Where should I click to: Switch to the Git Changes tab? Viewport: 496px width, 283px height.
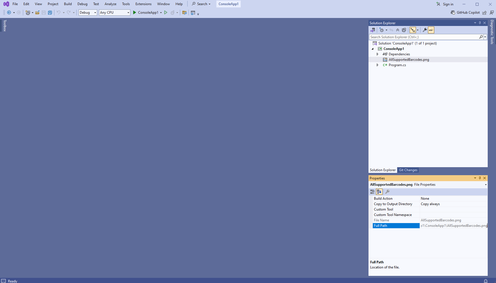click(x=408, y=170)
